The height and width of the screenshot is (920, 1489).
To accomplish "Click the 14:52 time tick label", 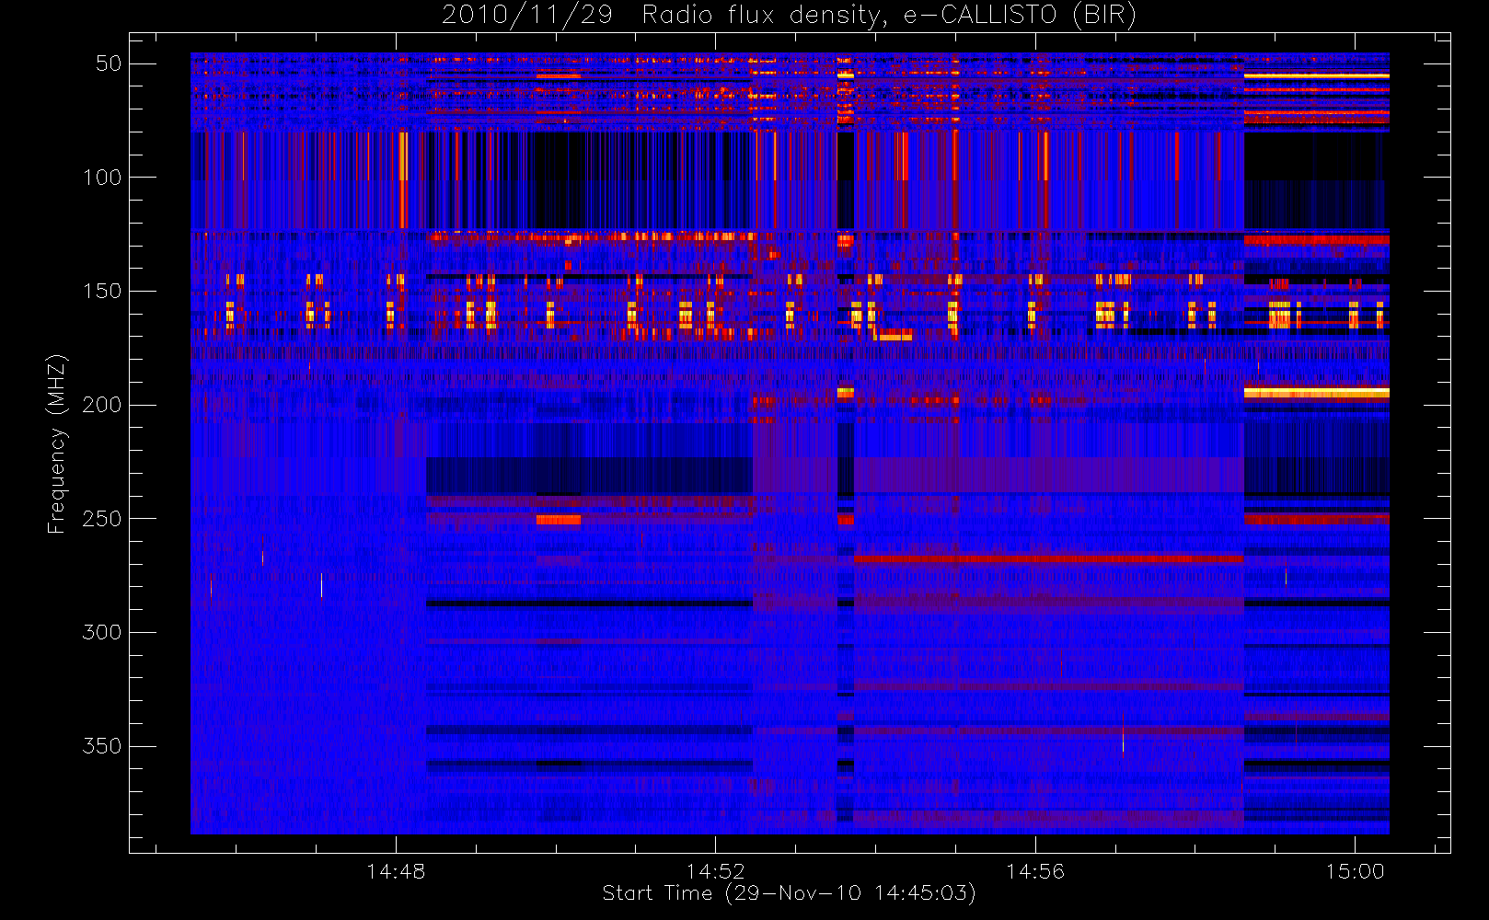I will [715, 871].
